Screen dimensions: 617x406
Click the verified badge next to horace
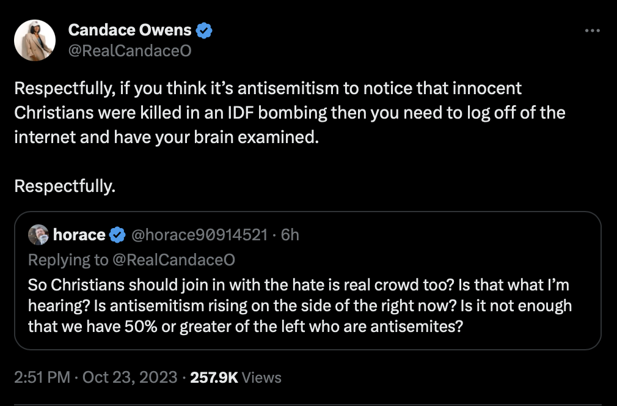click(x=117, y=235)
